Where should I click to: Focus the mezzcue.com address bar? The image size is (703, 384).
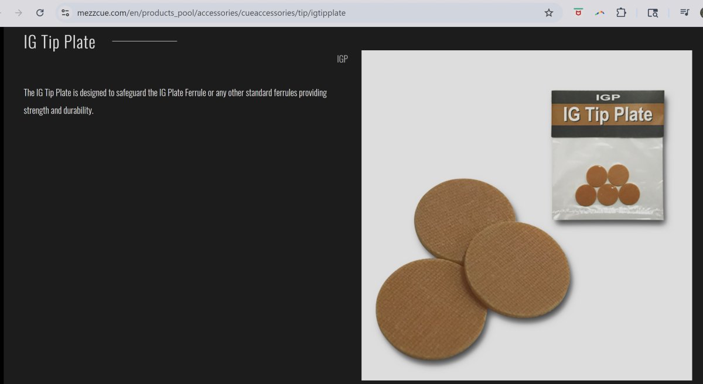click(x=293, y=12)
